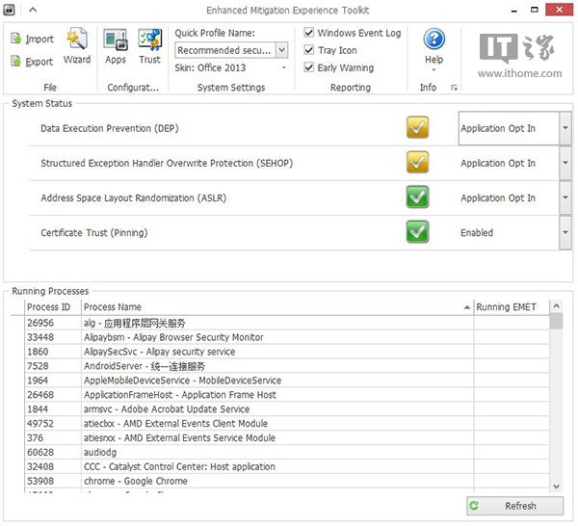
Task: Select the atieclxx AMD Client Module row
Action: (x=287, y=424)
